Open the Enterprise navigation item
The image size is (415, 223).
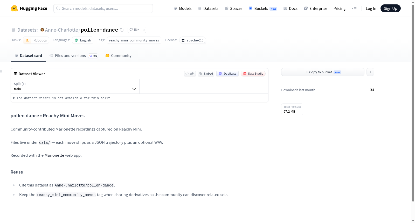coord(315,8)
